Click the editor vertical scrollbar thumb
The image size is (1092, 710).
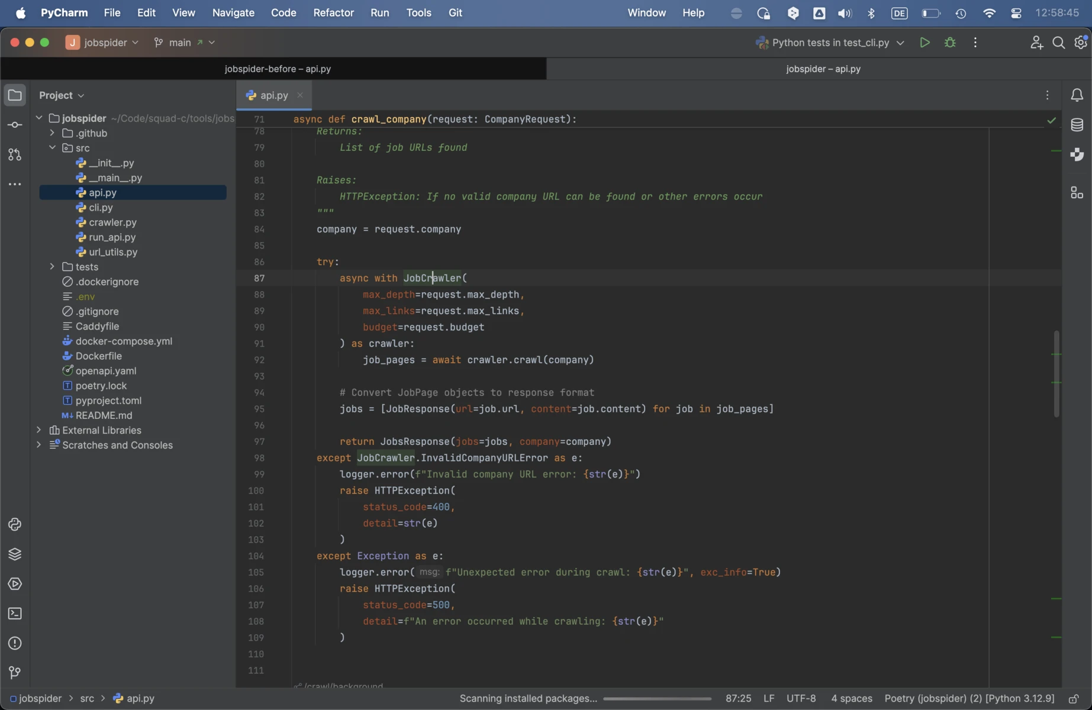(1056, 374)
